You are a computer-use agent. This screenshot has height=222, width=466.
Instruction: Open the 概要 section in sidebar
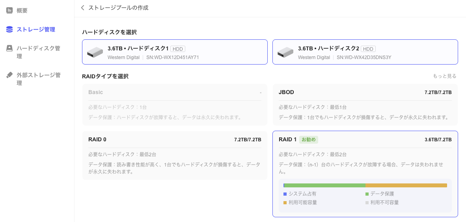point(22,11)
